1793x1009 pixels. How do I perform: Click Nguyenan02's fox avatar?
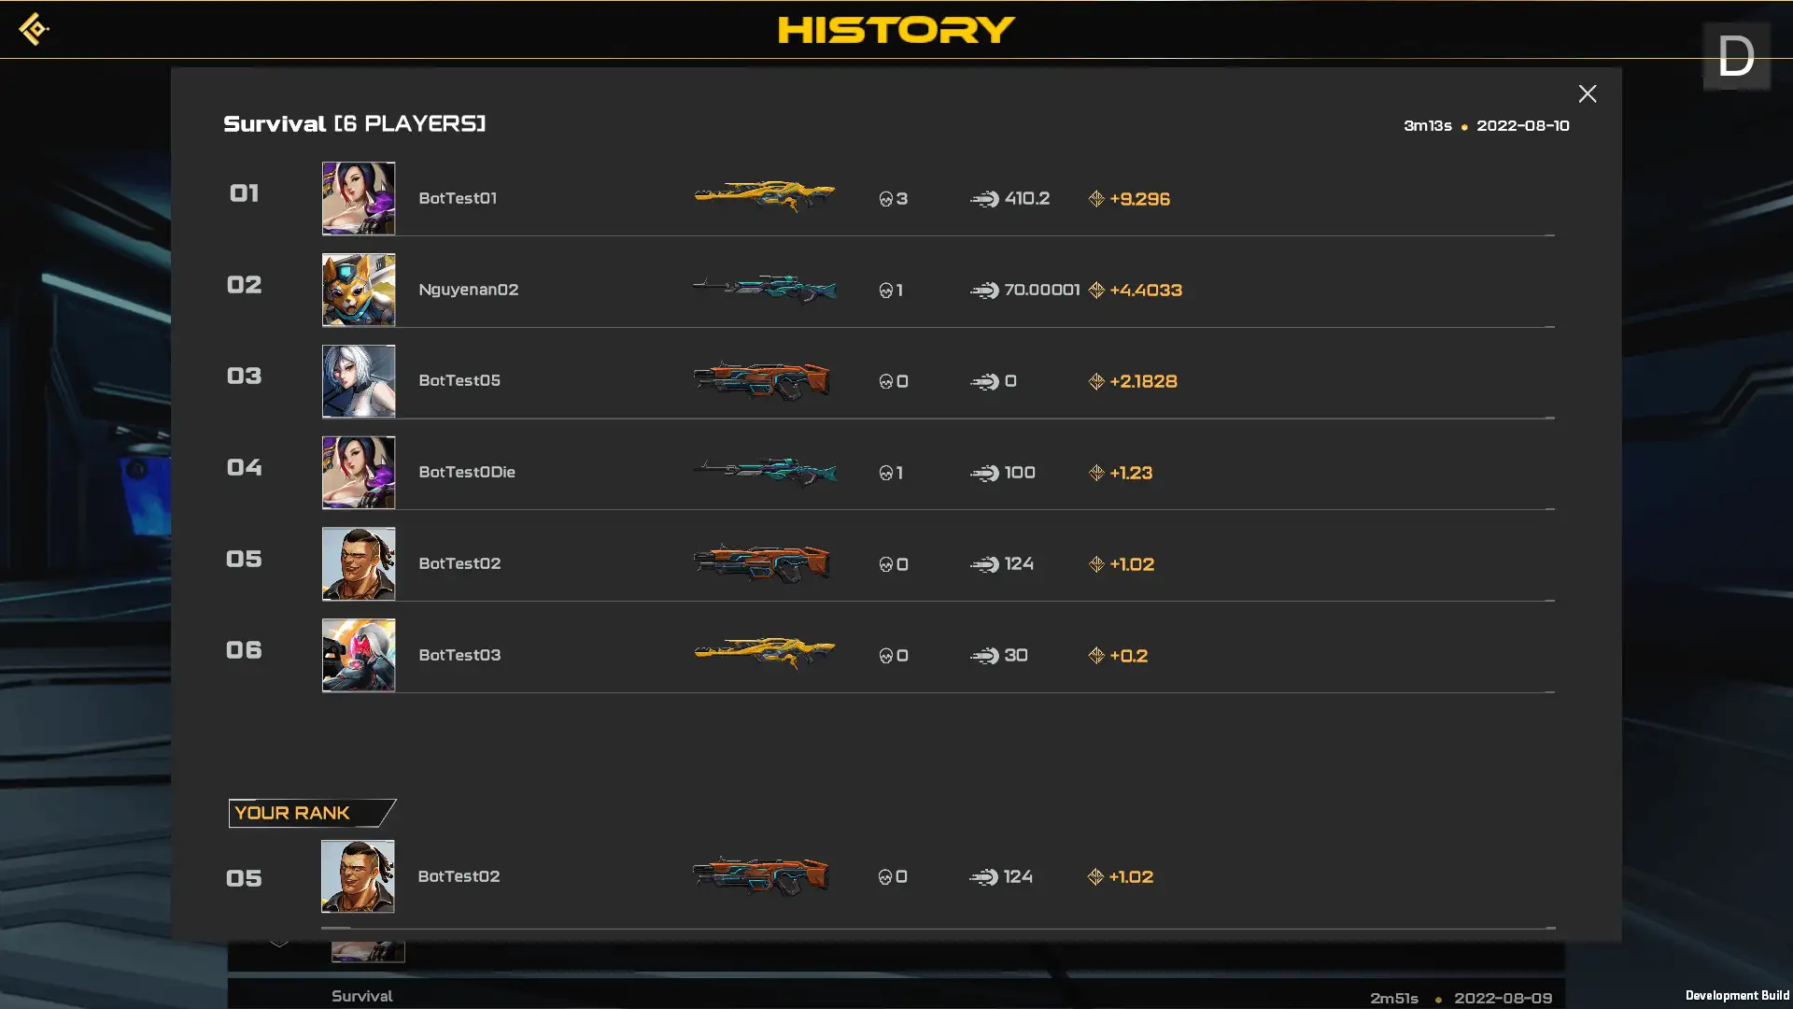(359, 290)
